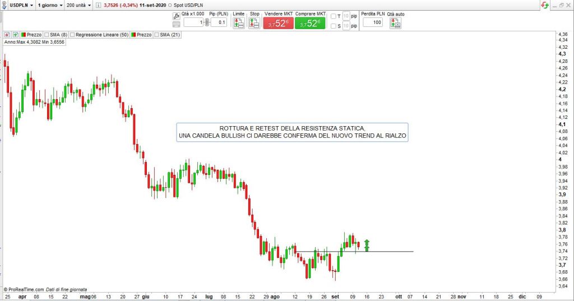
Task: Click the Perdita PLN input field
Action: point(373,22)
